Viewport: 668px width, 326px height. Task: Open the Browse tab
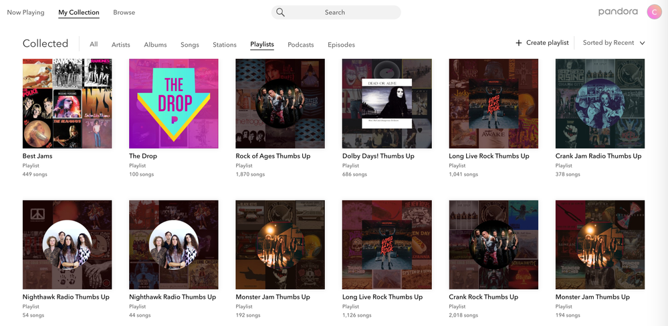point(124,12)
